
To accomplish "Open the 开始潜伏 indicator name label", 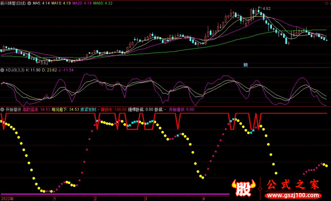I will tap(13, 109).
